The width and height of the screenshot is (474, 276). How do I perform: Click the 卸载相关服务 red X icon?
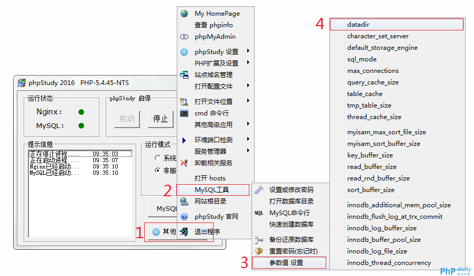(x=184, y=163)
